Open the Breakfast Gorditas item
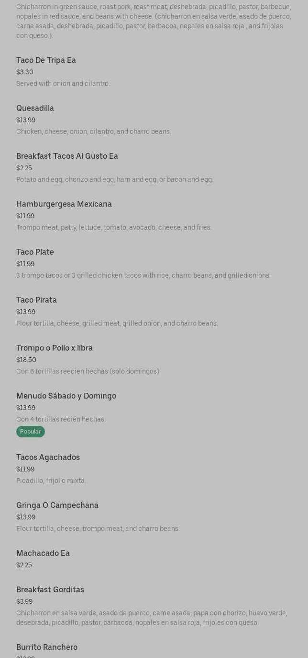 point(50,589)
